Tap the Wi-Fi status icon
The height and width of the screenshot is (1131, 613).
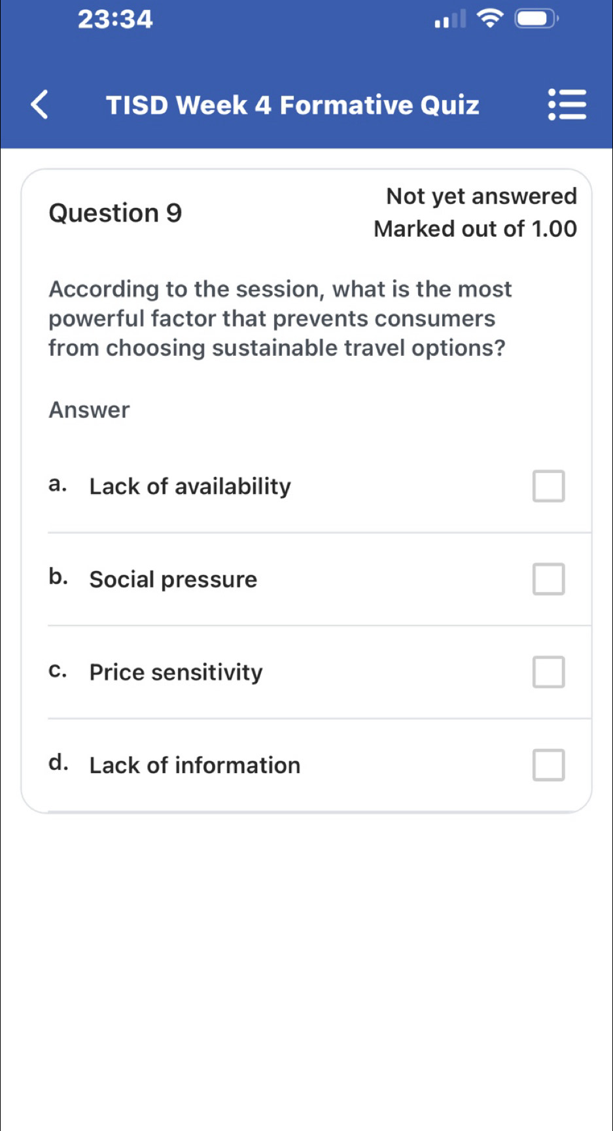[490, 18]
